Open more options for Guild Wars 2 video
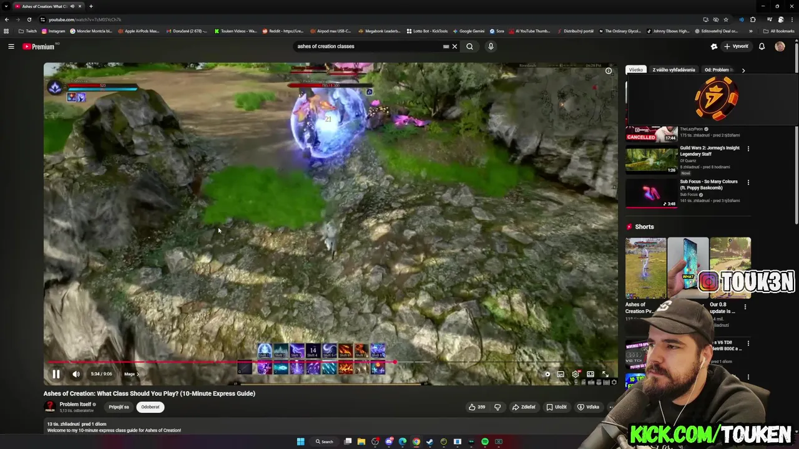799x449 pixels. (748, 149)
